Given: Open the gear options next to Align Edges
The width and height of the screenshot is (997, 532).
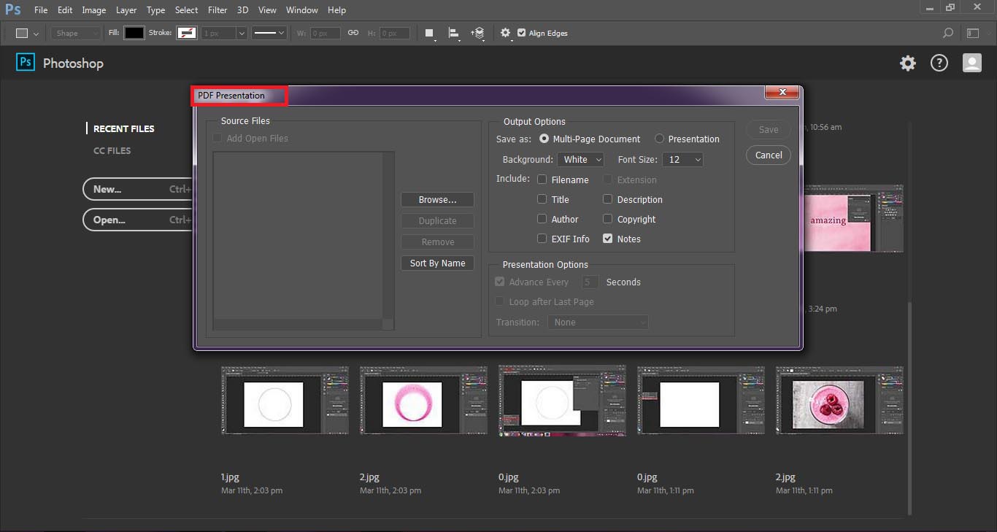Looking at the screenshot, I should pos(505,33).
